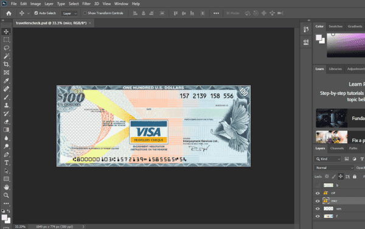Screen dimensions: 365x229
Task: Select the Blur tool
Action: pos(6,138)
